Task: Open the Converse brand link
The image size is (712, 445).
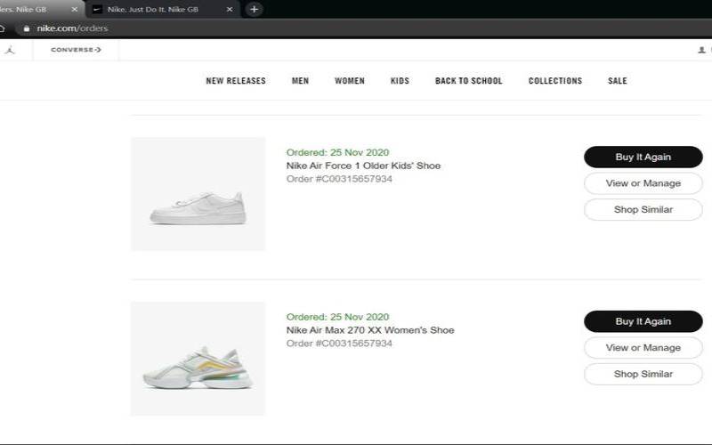Action: click(76, 50)
